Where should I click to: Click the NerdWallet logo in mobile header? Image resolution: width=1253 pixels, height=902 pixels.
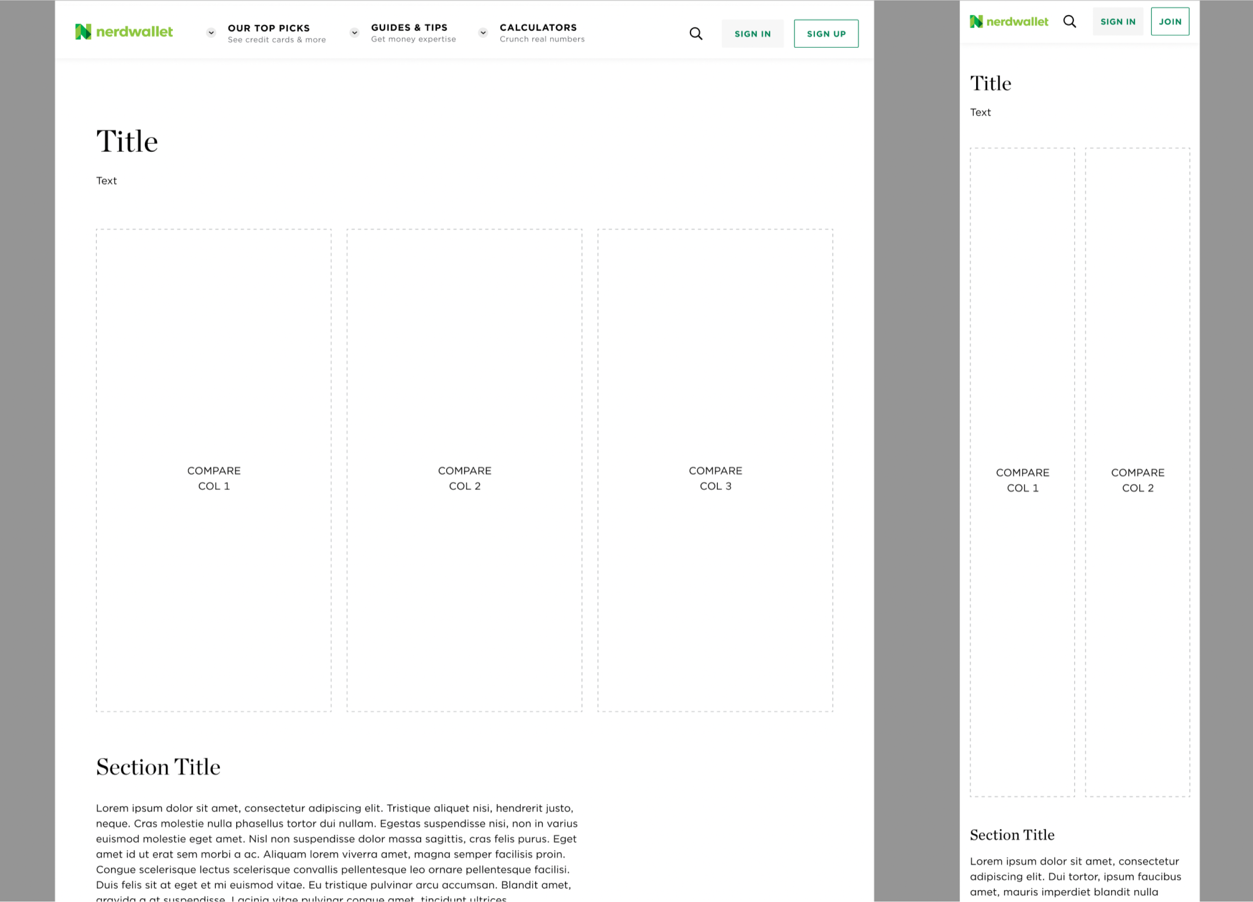point(1009,22)
